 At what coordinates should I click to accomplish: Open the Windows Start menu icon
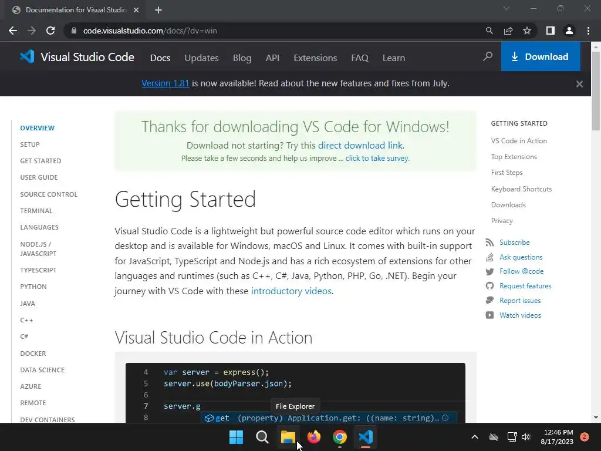pos(236,437)
